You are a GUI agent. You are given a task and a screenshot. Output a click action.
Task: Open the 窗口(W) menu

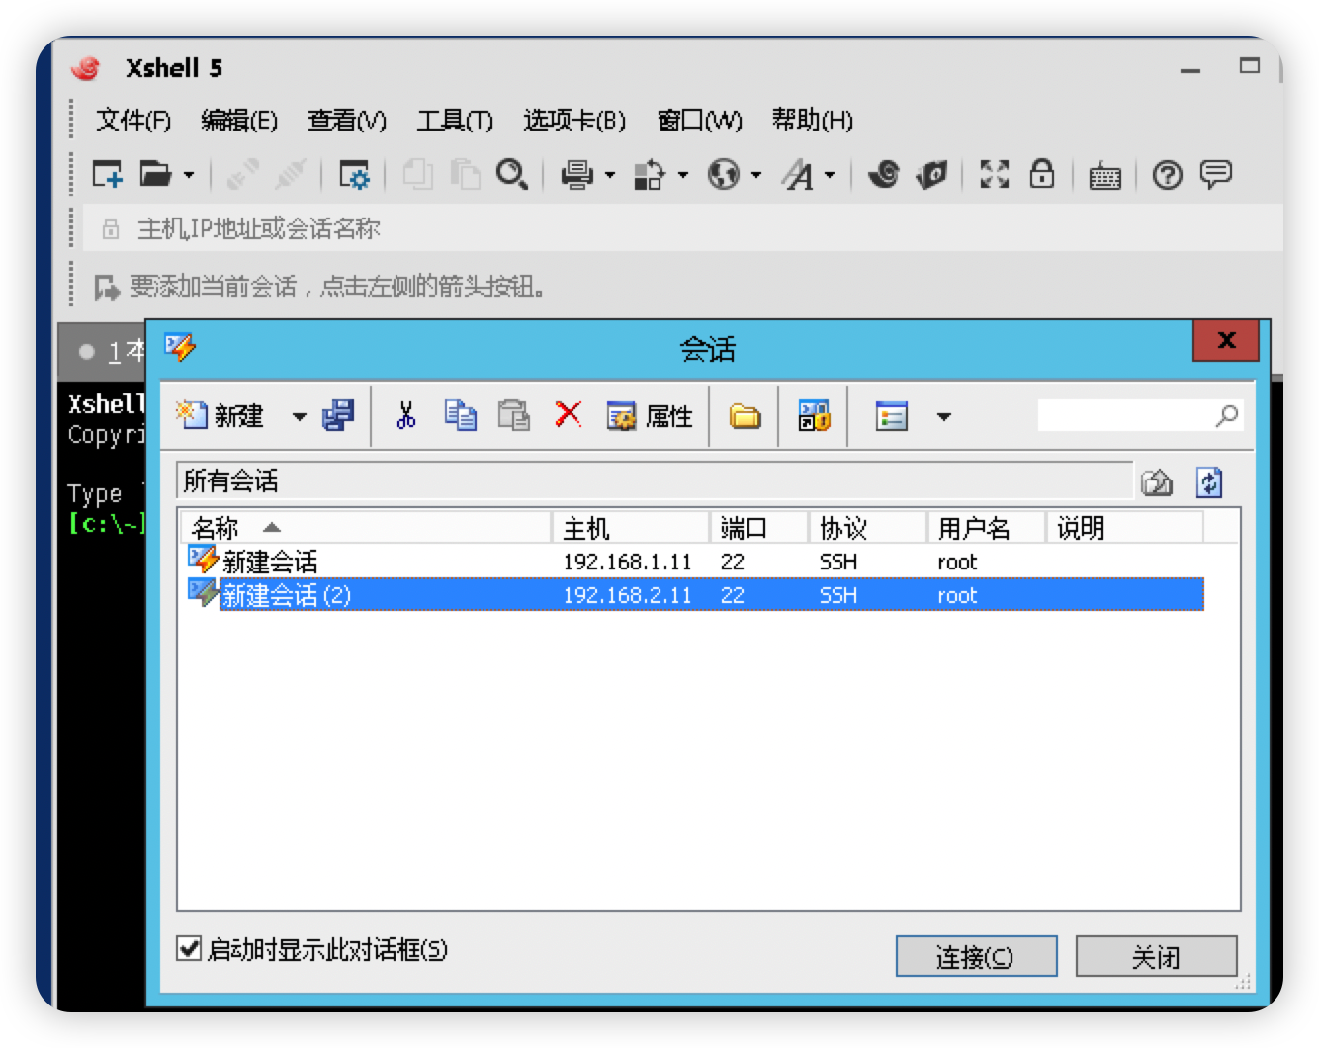coord(700,121)
